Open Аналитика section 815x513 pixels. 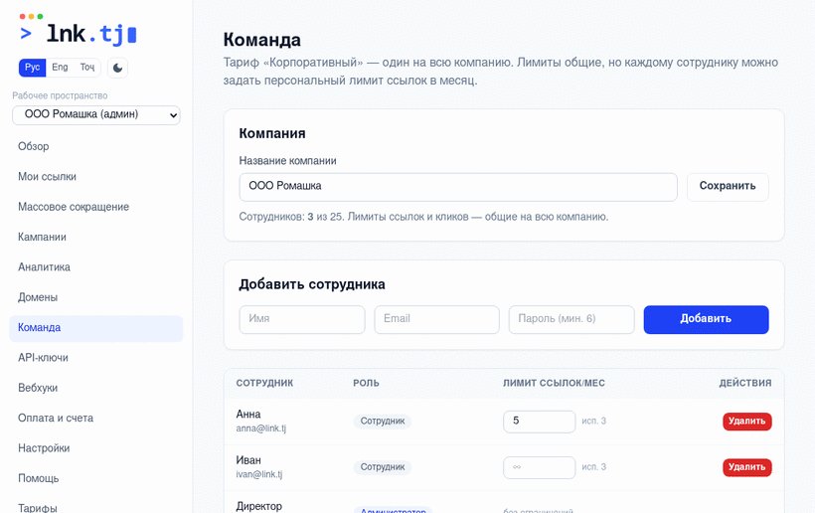[x=96, y=267]
